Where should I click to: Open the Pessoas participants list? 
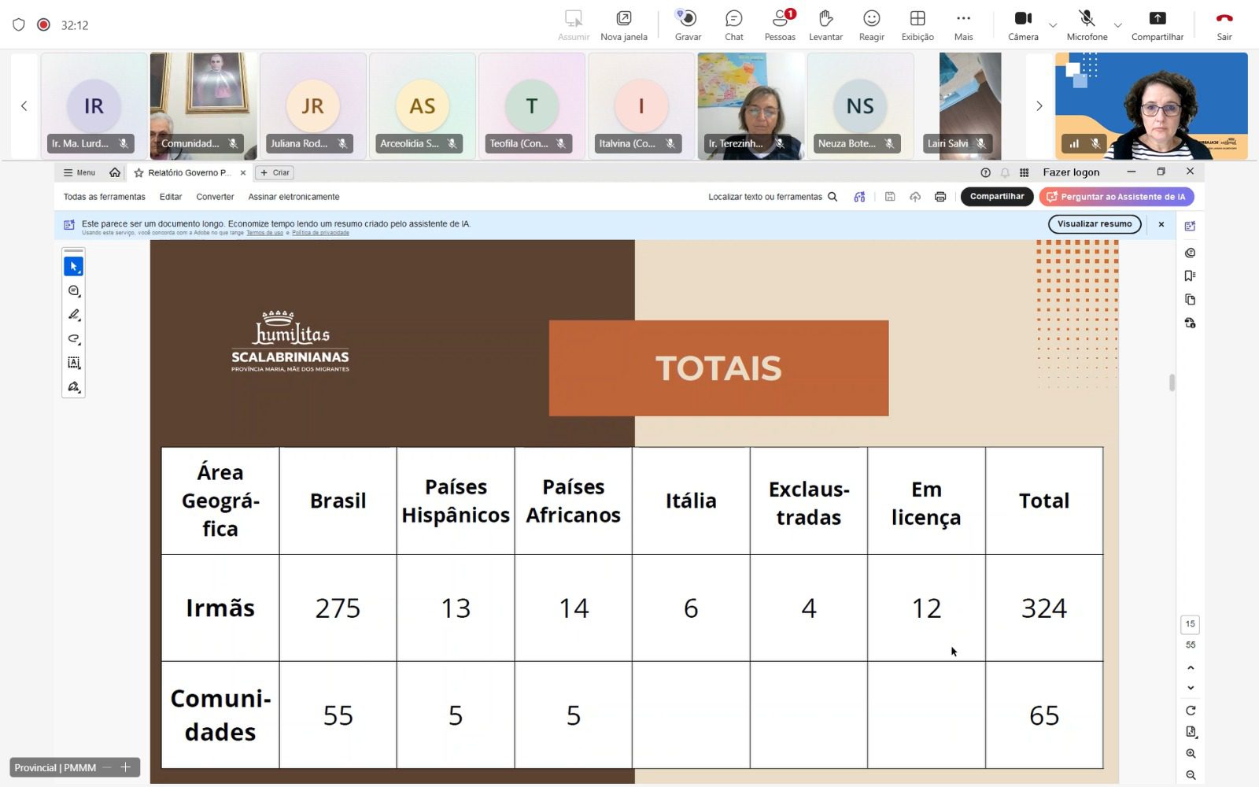[x=780, y=25]
